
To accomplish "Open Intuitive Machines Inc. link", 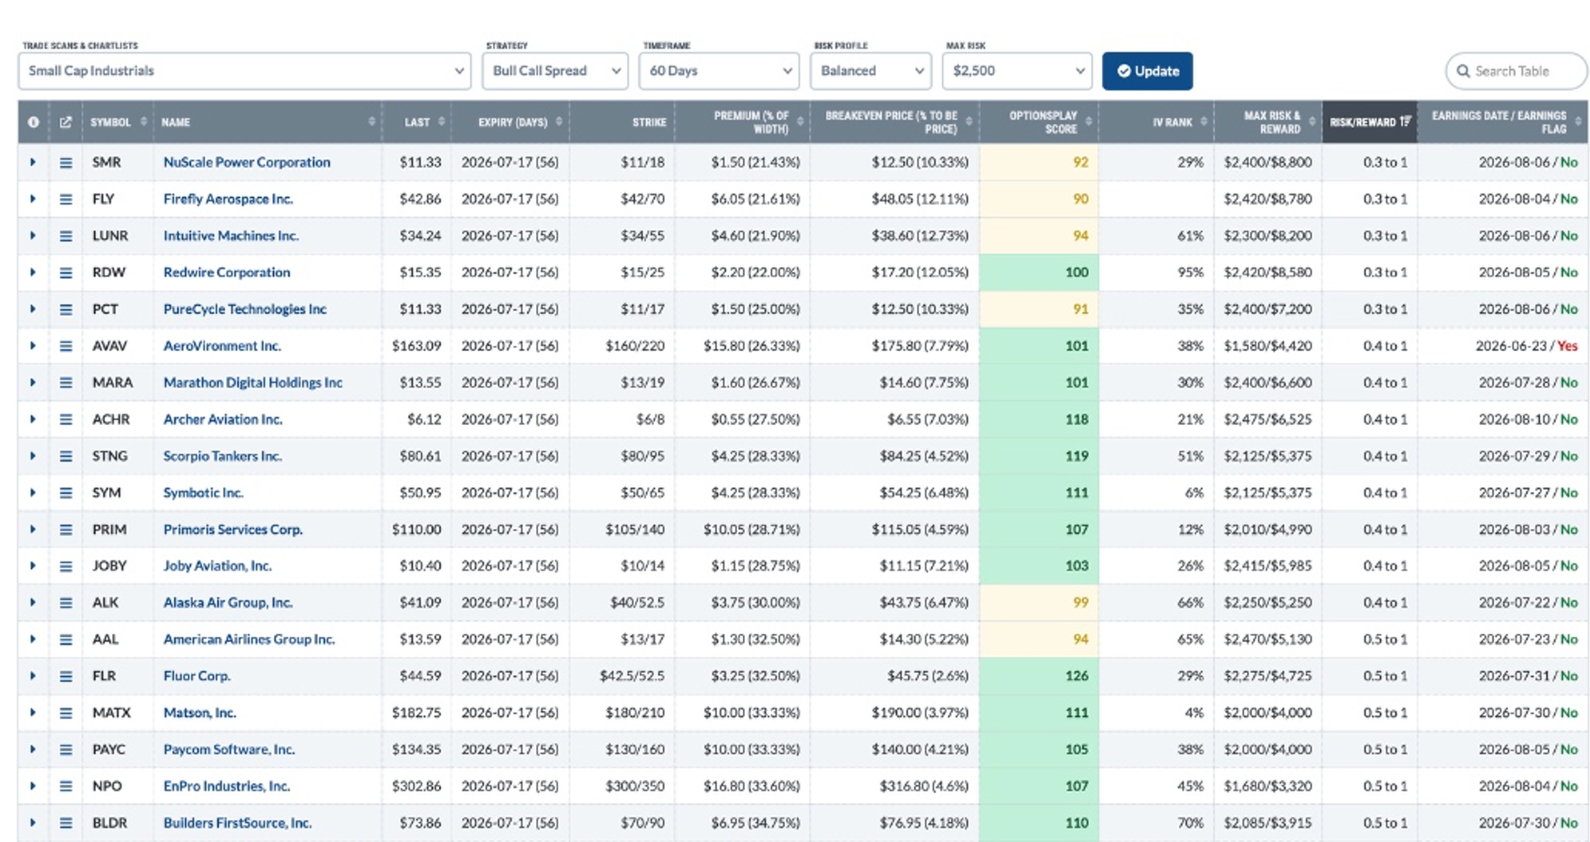I will pos(231,236).
